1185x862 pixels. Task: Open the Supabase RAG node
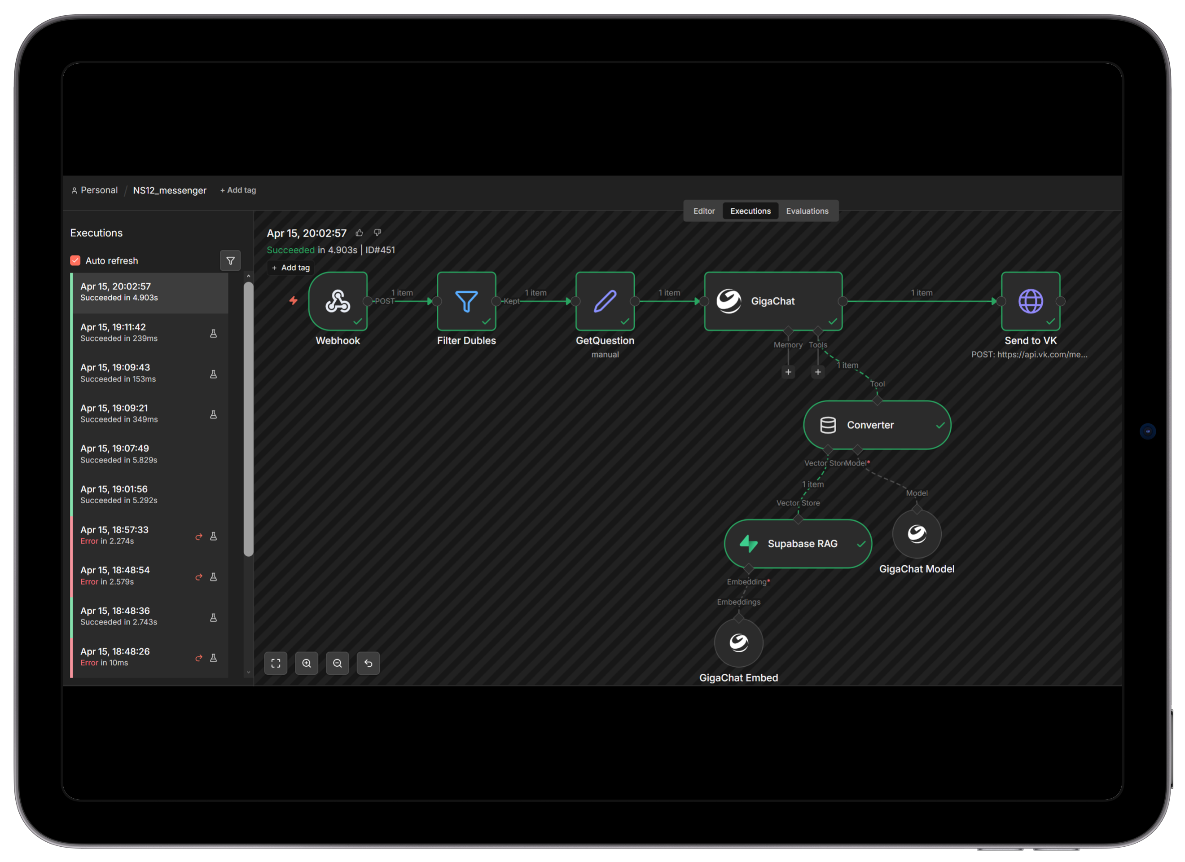point(798,544)
